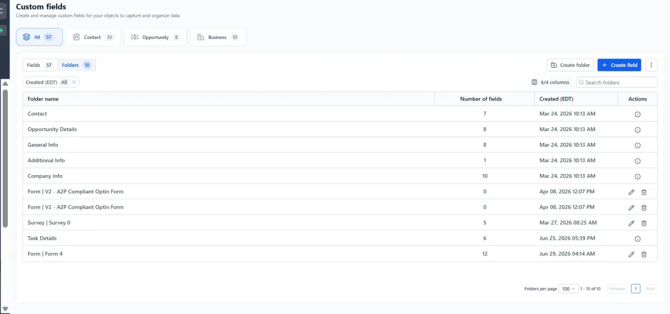Click the Contact folder name
670x314 pixels.
pos(37,114)
